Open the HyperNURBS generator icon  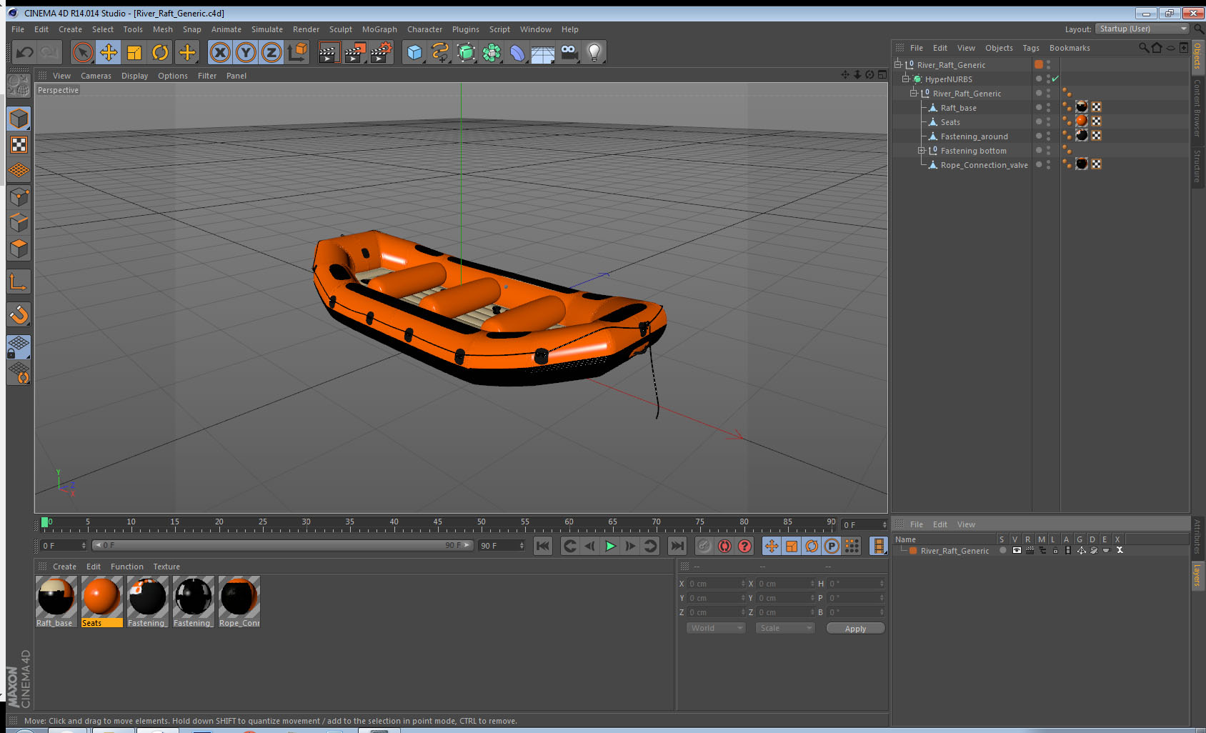(x=466, y=52)
